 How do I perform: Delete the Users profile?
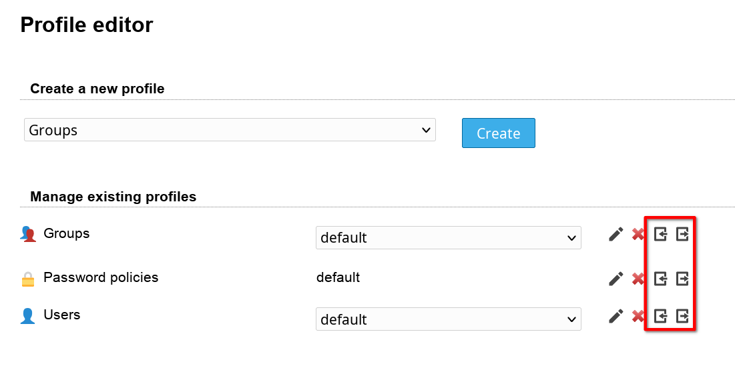click(638, 316)
